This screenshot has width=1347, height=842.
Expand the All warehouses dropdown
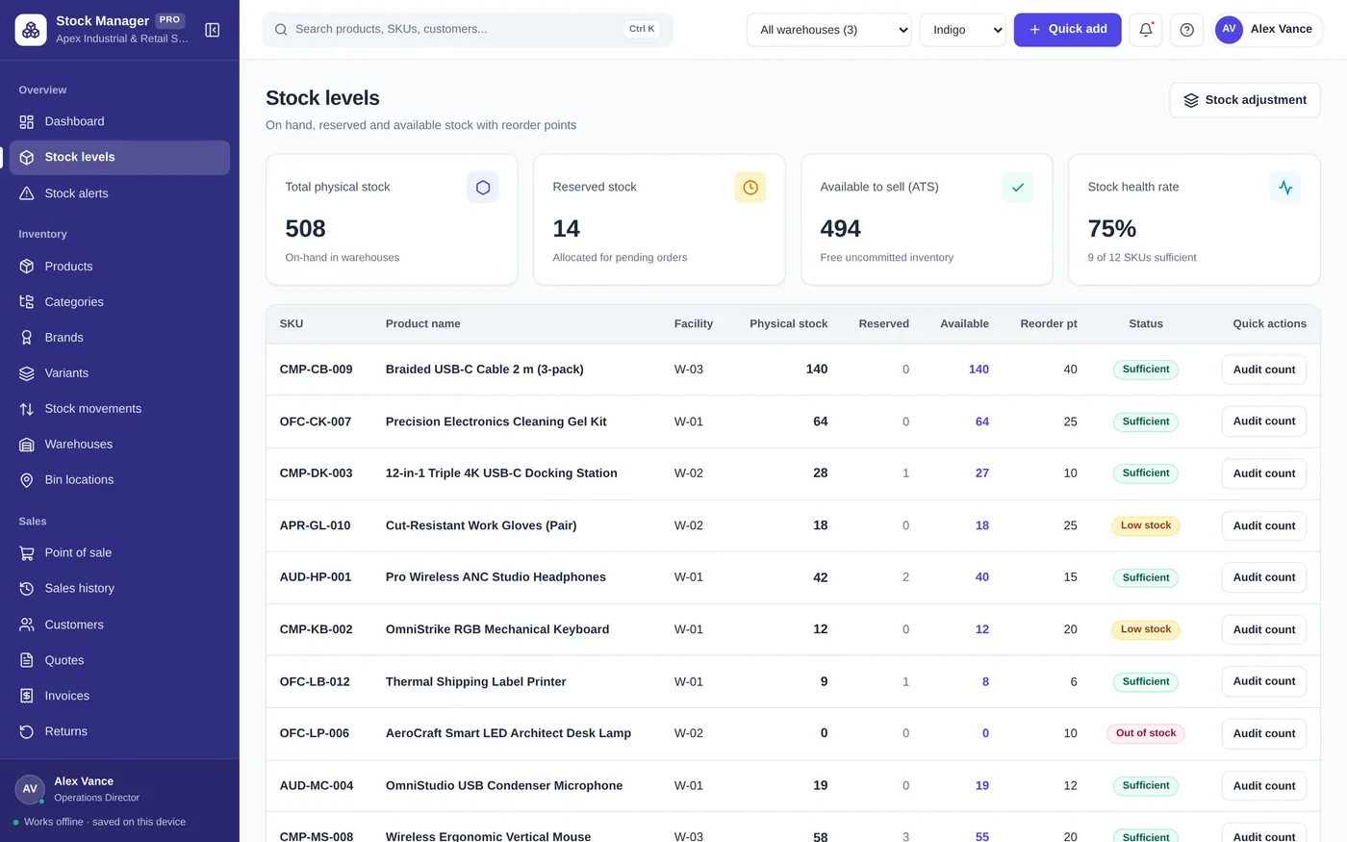click(829, 30)
